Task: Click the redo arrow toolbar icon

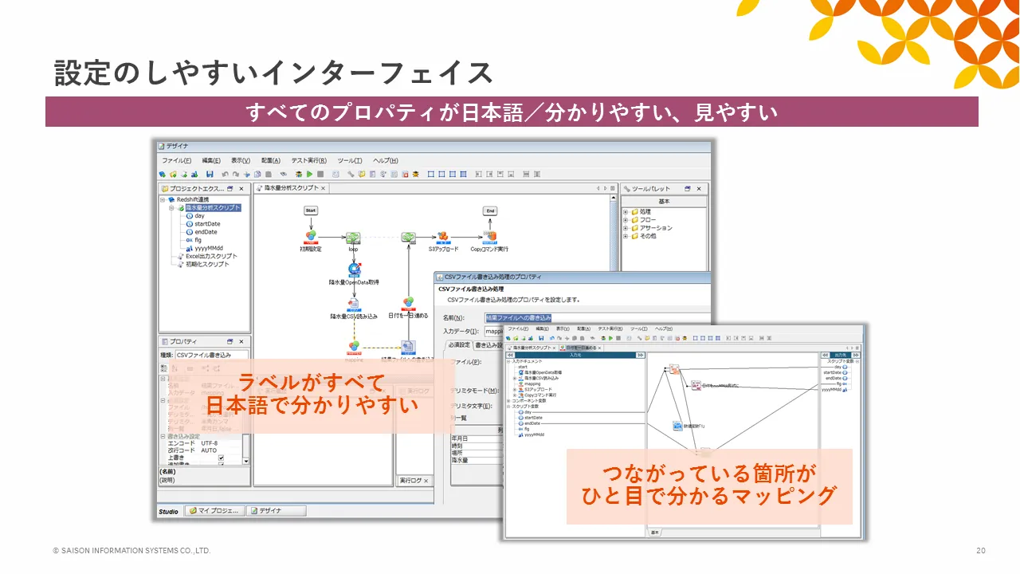Action: click(236, 174)
